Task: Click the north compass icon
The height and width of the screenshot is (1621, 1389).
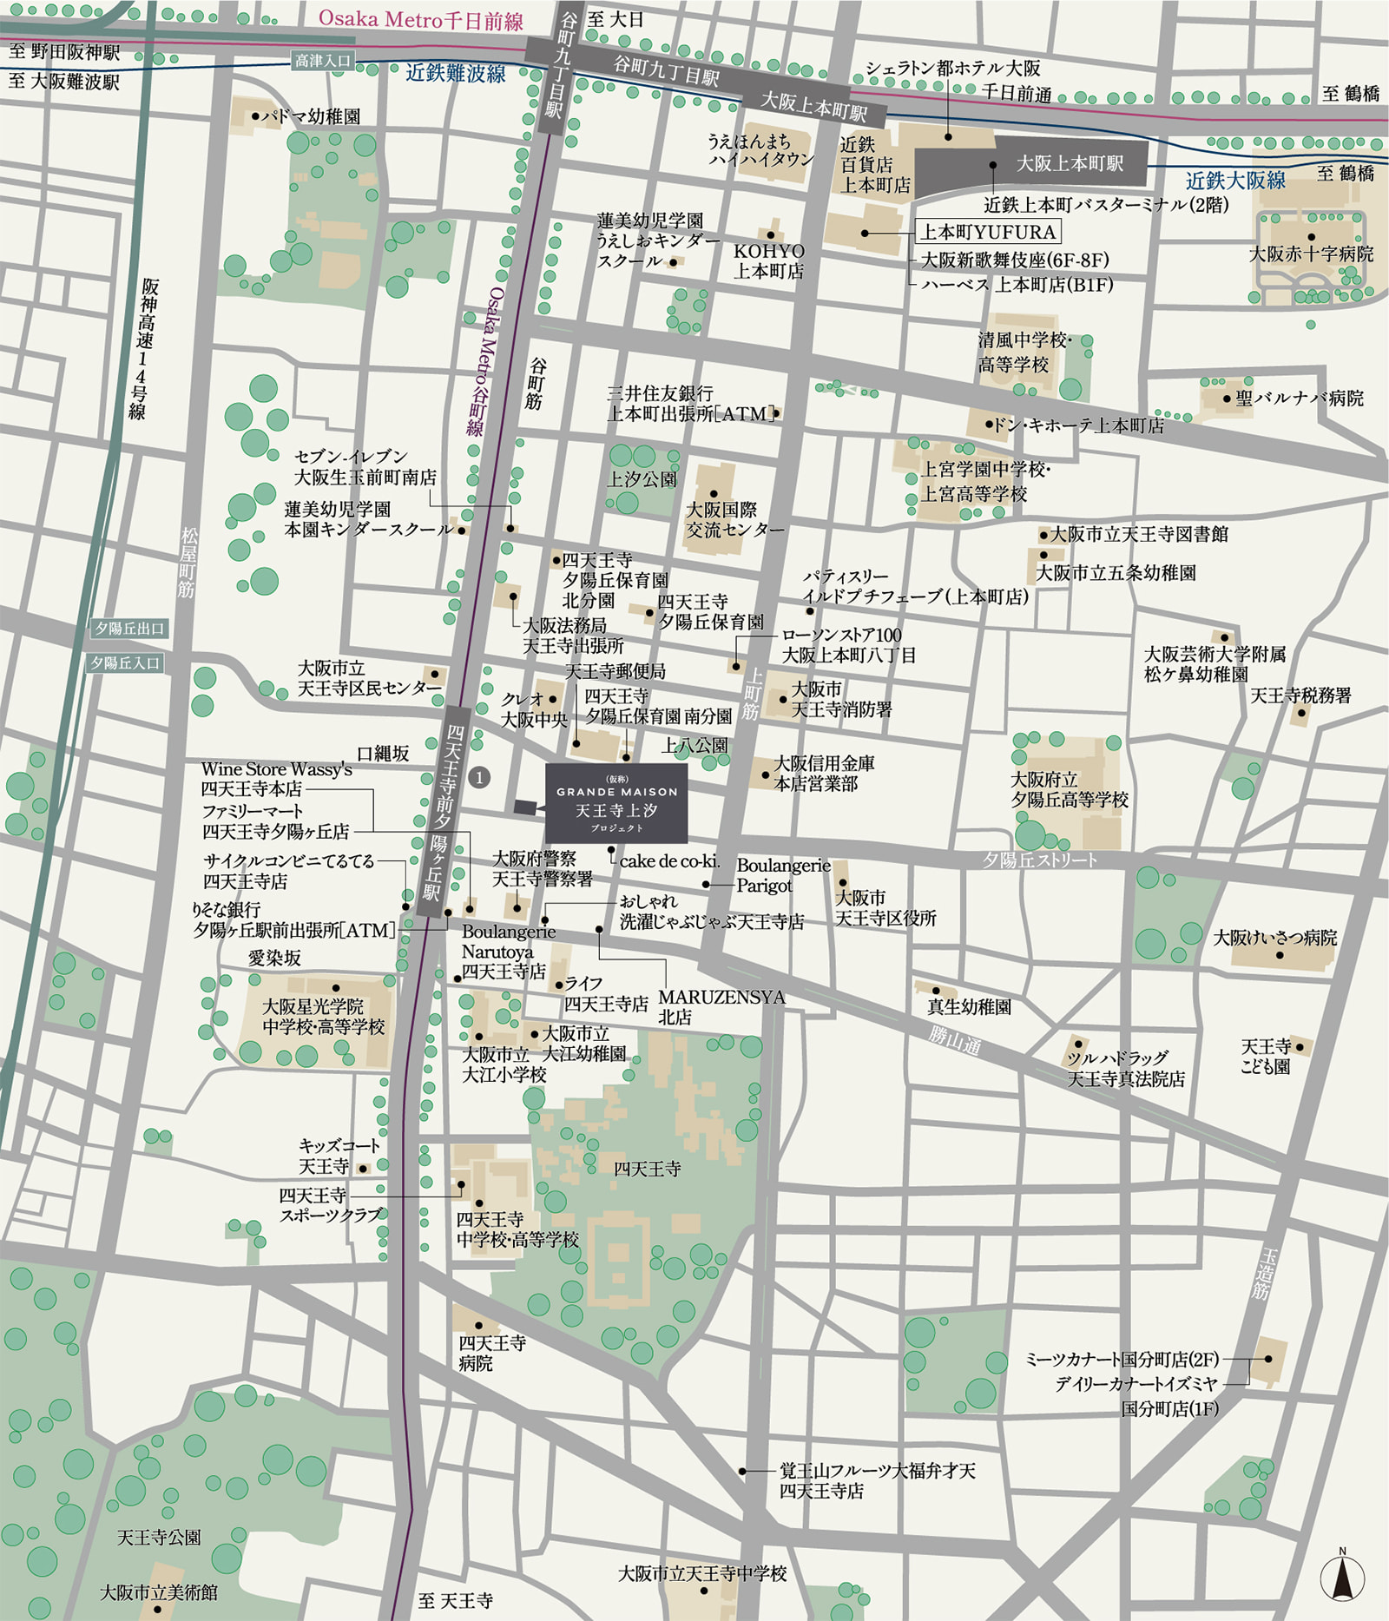Action: point(1342,1575)
